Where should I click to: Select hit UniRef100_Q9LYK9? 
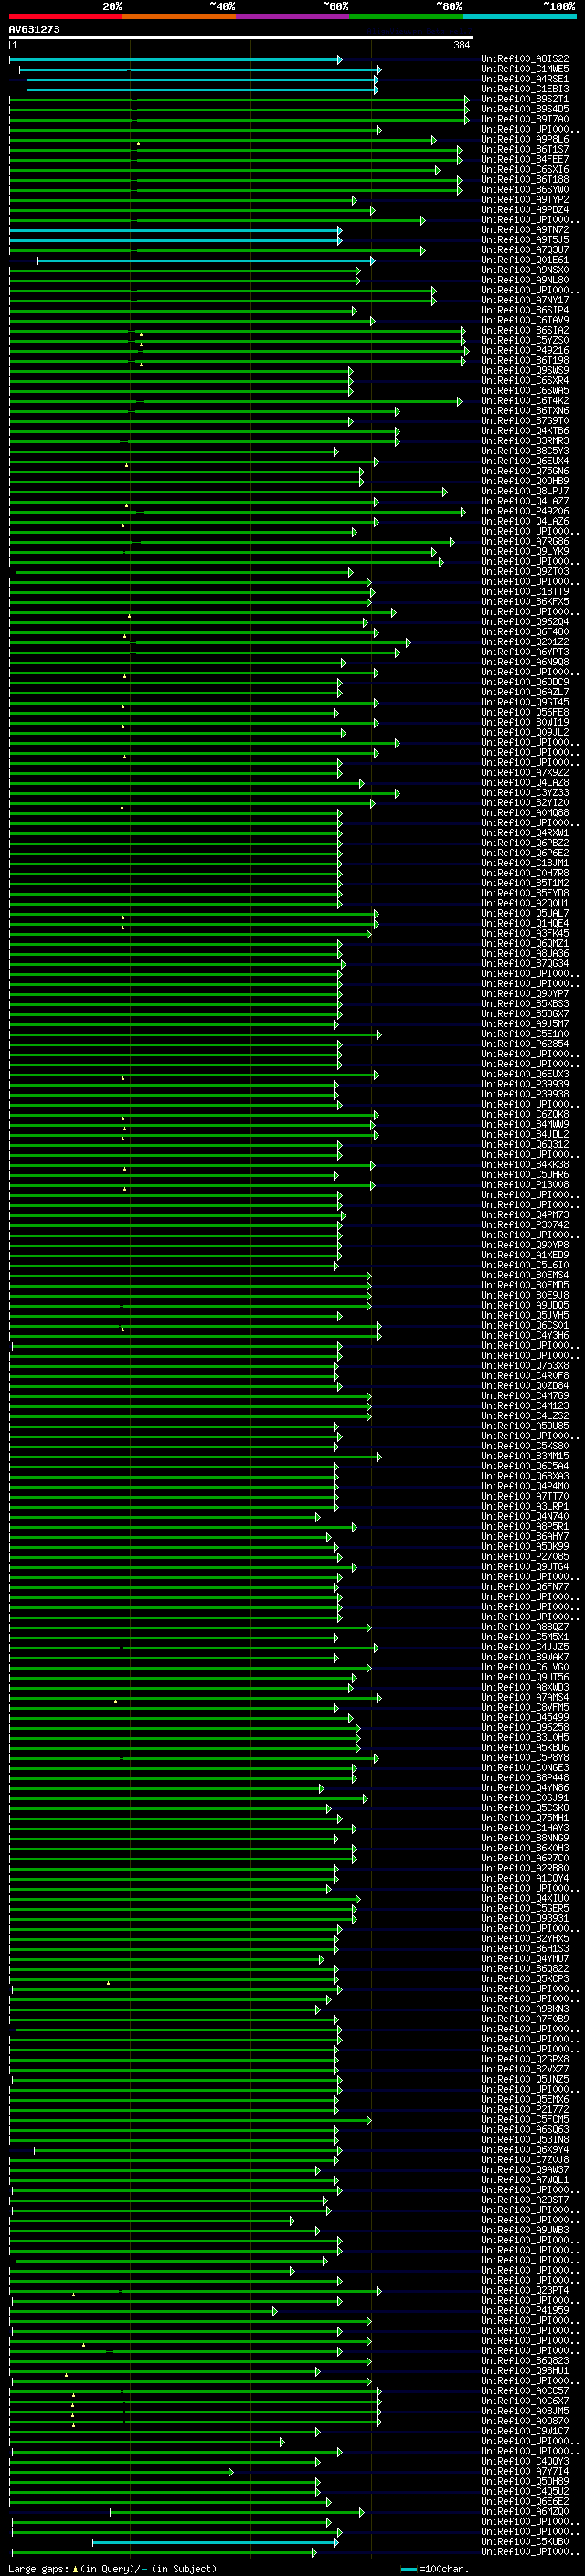click(525, 552)
